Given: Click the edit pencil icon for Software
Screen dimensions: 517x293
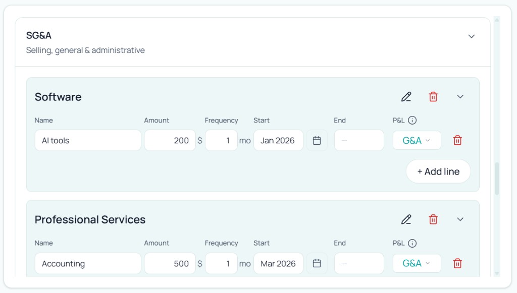Looking at the screenshot, I should (x=406, y=96).
